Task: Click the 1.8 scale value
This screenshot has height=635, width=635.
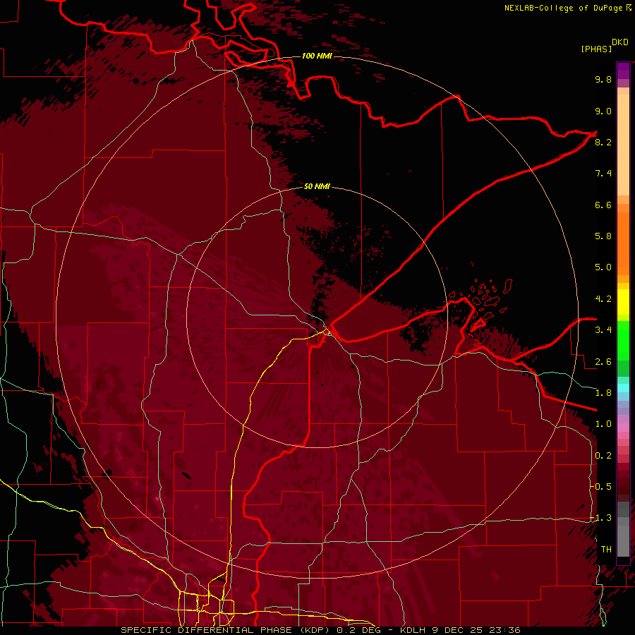Action: pos(603,393)
